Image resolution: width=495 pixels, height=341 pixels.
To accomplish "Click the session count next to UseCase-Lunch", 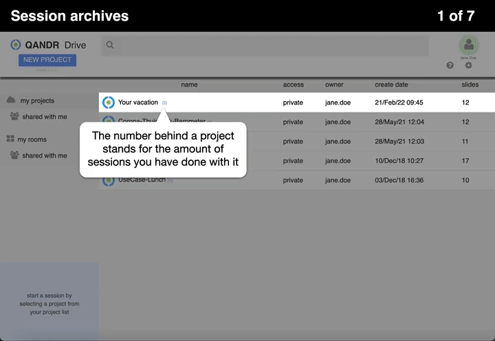I will coord(170,180).
